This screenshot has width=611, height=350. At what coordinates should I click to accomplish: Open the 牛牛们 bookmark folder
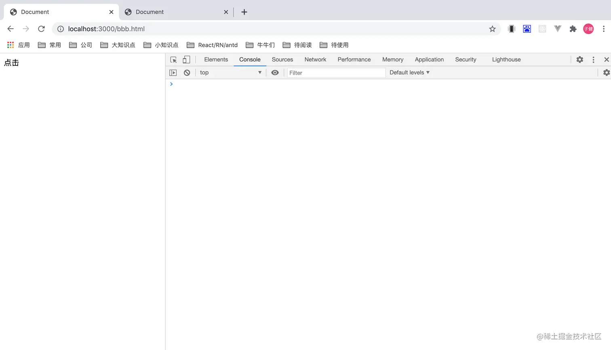tap(260, 45)
